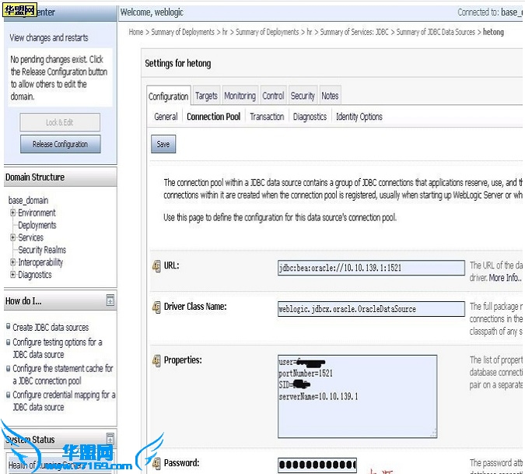The height and width of the screenshot is (474, 525).
Task: Select Security Realms in the domain tree
Action: tap(42, 251)
